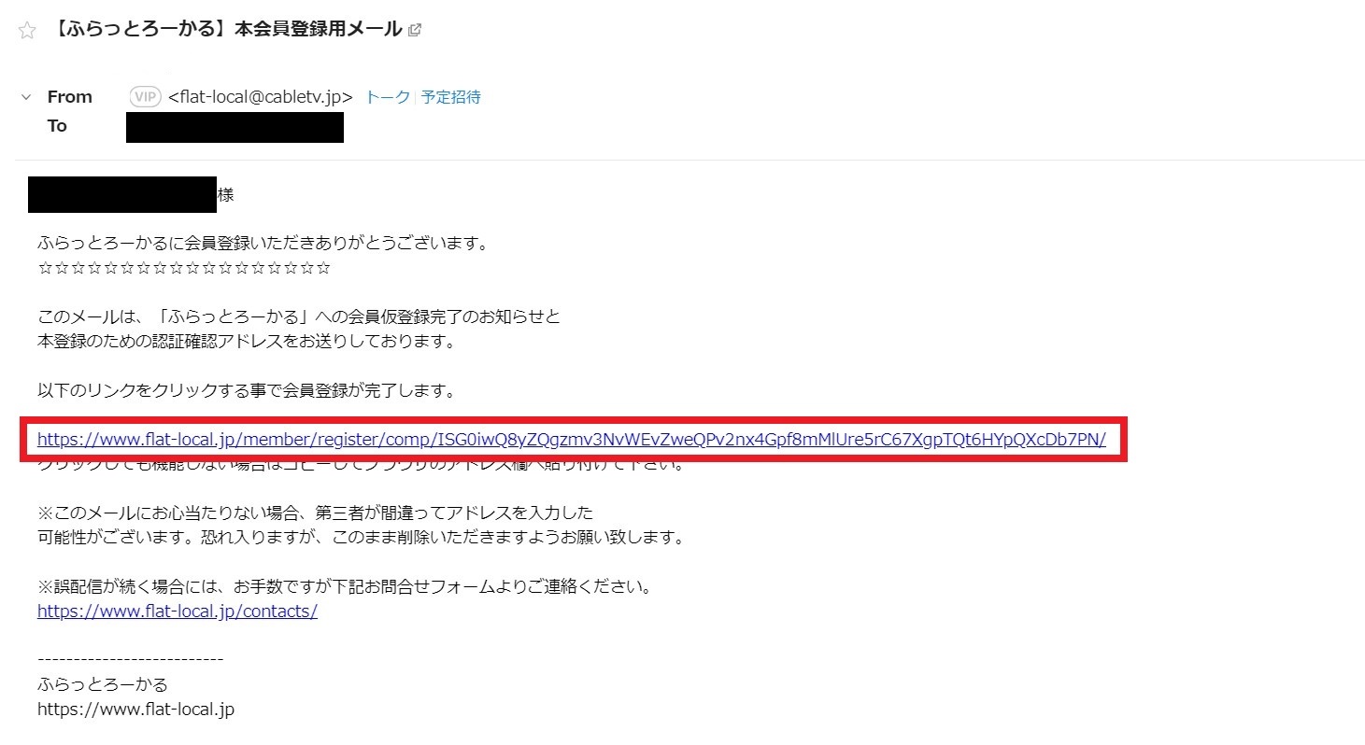This screenshot has height=745, width=1365.
Task: Click the 予定招待 link
Action: (450, 96)
